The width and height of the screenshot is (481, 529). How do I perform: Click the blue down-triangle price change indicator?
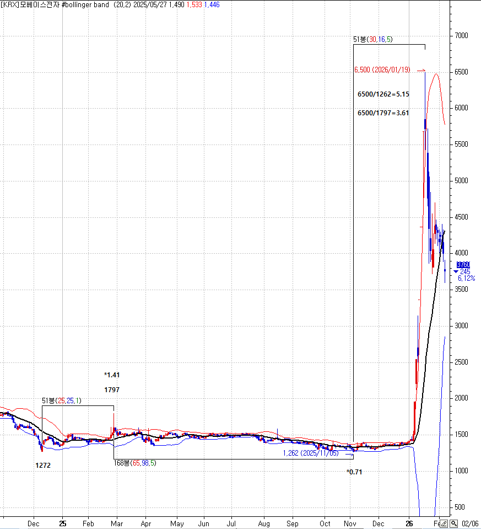click(456, 271)
